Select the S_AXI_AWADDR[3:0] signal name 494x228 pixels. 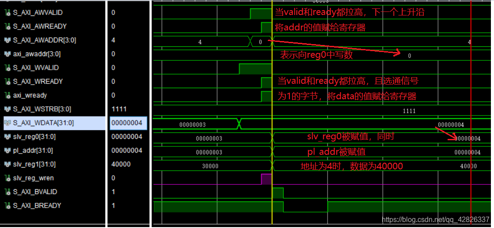tap(45, 40)
